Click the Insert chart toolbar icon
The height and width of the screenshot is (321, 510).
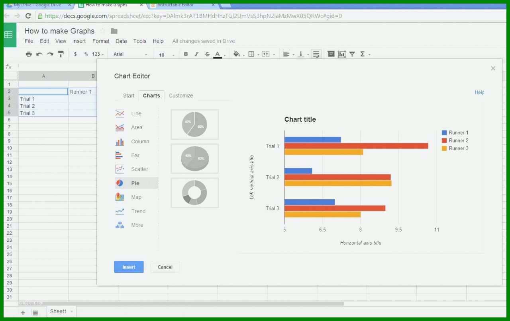[x=341, y=54]
